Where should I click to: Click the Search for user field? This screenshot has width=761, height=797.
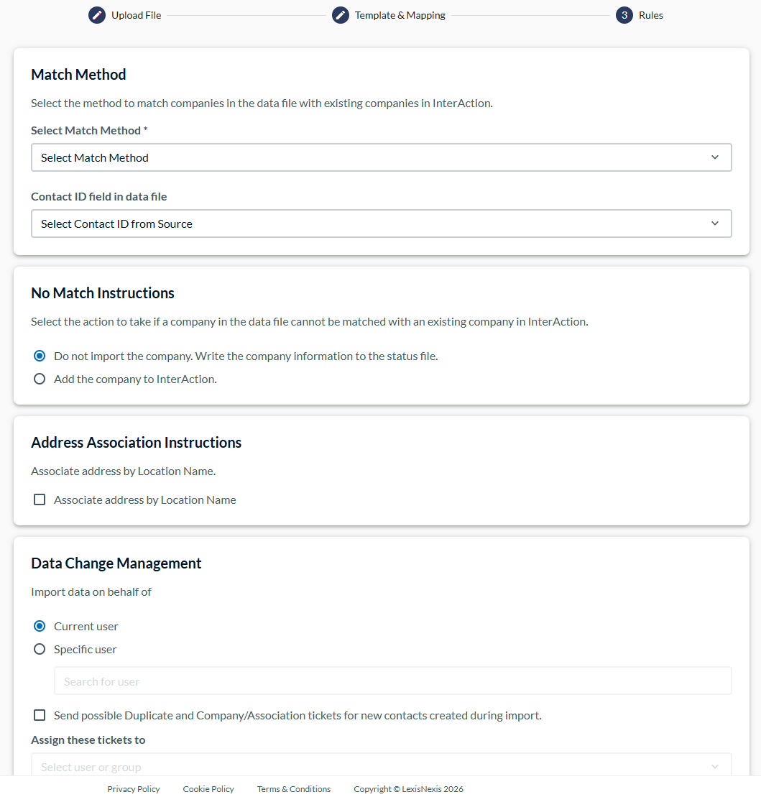point(393,681)
